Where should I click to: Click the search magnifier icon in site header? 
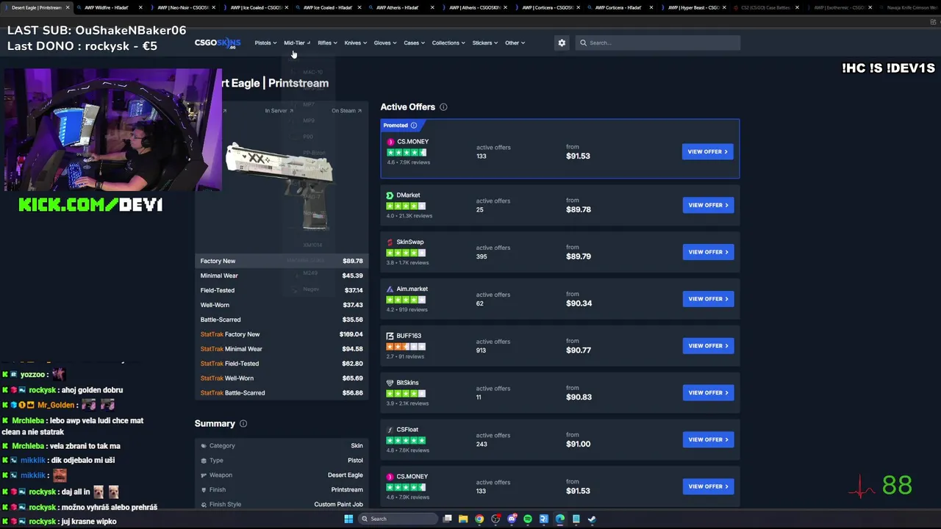(x=583, y=43)
